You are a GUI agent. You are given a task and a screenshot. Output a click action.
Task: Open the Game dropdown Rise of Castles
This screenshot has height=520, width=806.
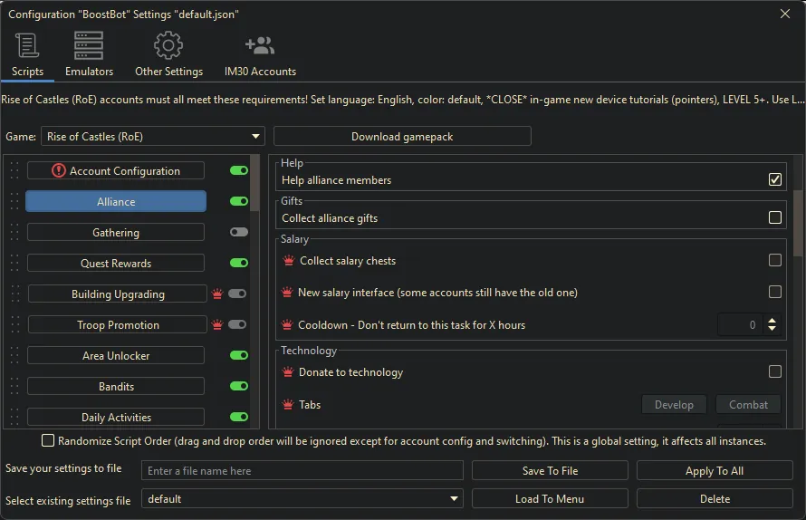click(153, 136)
